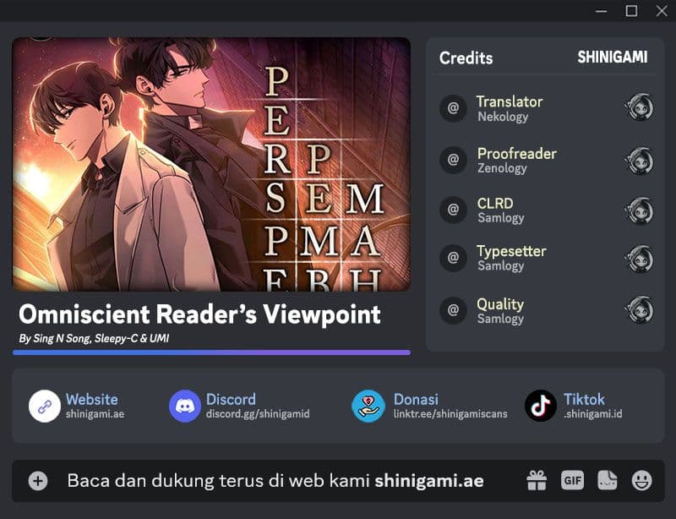Click the @ icon beside Proofreader
The width and height of the screenshot is (676, 519).
pyautogui.click(x=453, y=160)
